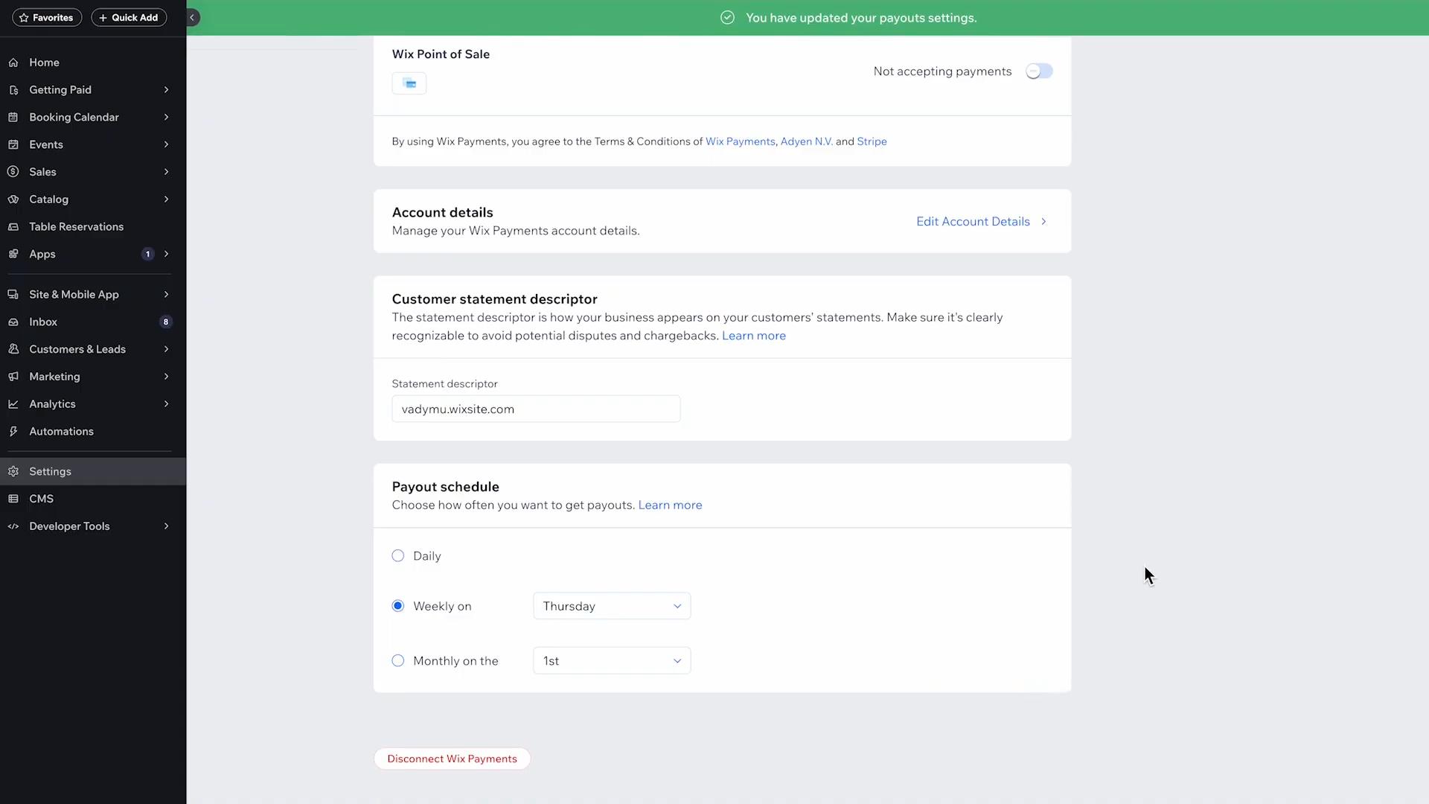The image size is (1429, 804).
Task: Open Table Reservations menu item
Action: 93,227
